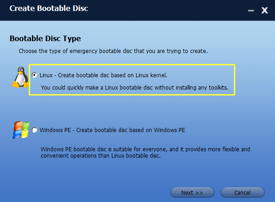This screenshot has height=202, width=275.
Task: Click the Windows flag logo icon
Action: point(21,130)
